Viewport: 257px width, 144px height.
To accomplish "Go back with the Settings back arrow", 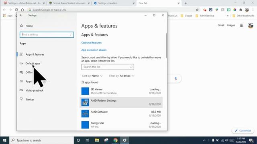I will (21, 15).
